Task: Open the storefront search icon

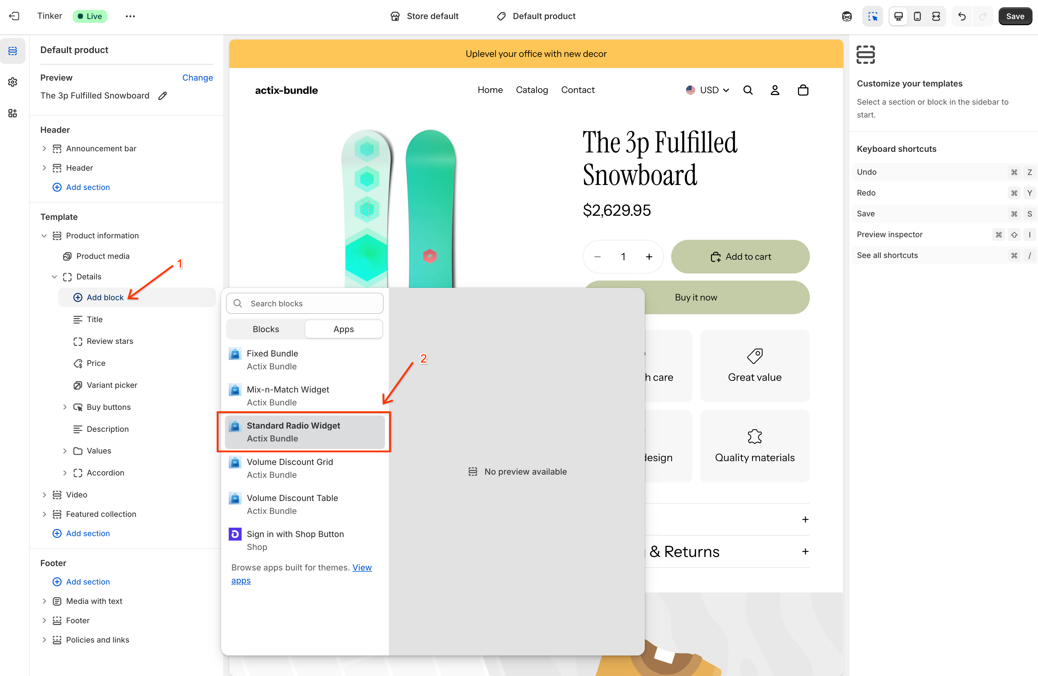Action: [x=748, y=90]
